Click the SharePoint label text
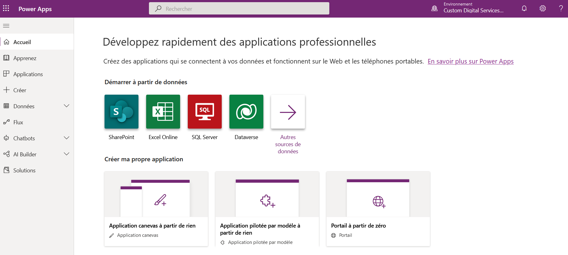 121,137
